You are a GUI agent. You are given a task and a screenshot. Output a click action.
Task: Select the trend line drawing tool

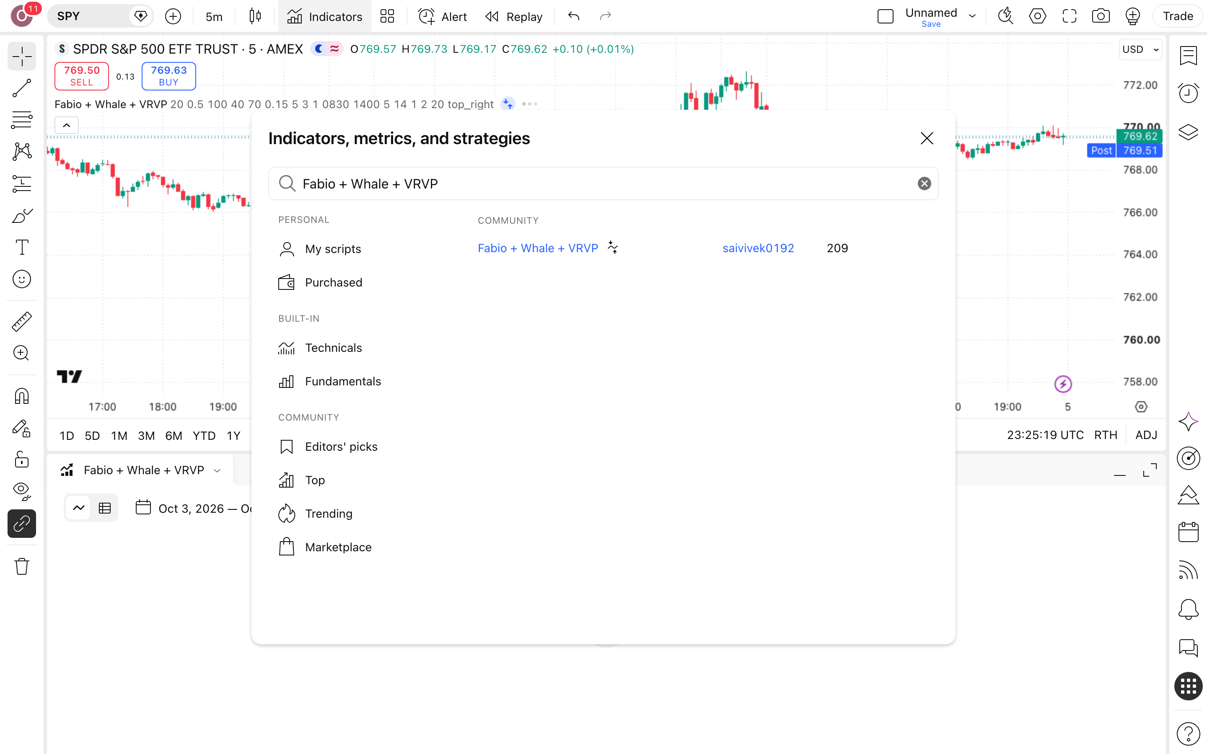[21, 88]
